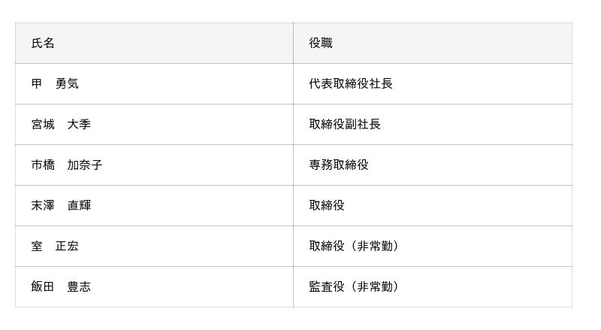Select the 取締役（非常勤）role cell
Viewport: 601px width, 330px height.
pyautogui.click(x=354, y=247)
